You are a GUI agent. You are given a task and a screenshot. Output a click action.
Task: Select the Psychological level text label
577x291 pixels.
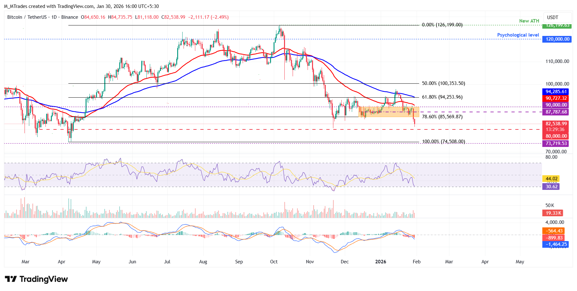(x=518, y=35)
